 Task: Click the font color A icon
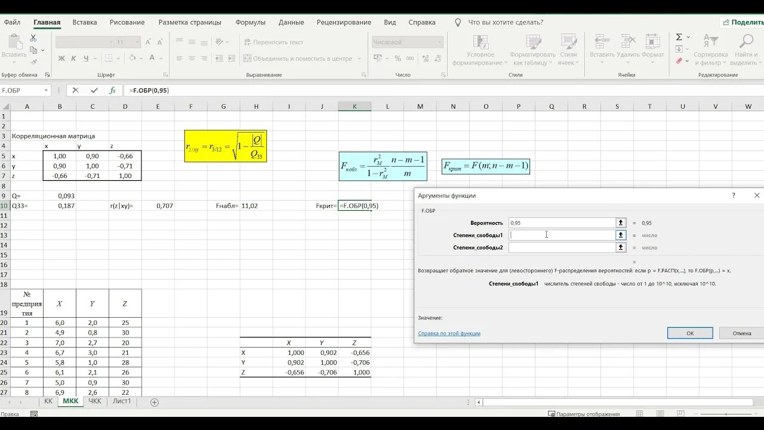click(152, 59)
